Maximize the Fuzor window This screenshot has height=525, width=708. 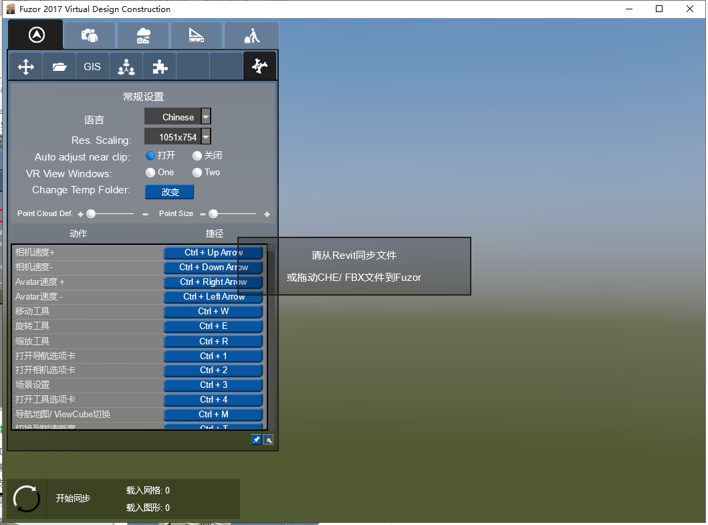click(659, 9)
